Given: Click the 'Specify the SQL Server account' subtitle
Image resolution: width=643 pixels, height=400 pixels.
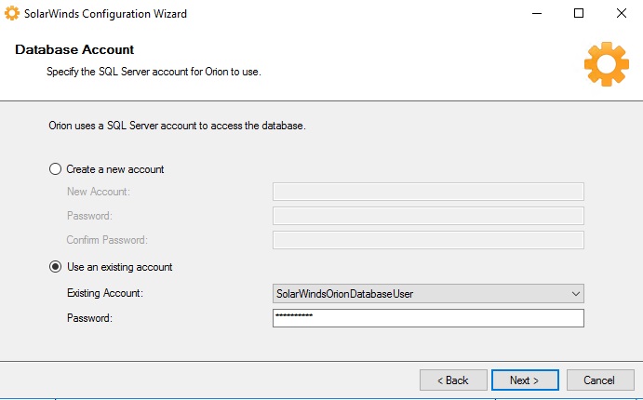Looking at the screenshot, I should click(153, 71).
